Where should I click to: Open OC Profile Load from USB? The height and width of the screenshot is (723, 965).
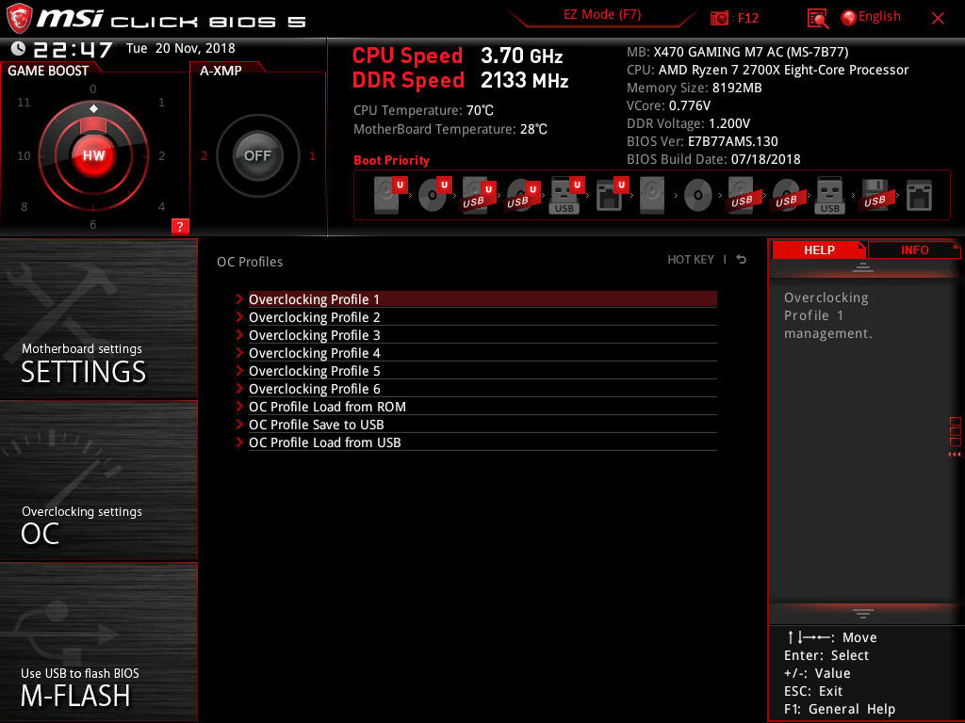[482, 442]
